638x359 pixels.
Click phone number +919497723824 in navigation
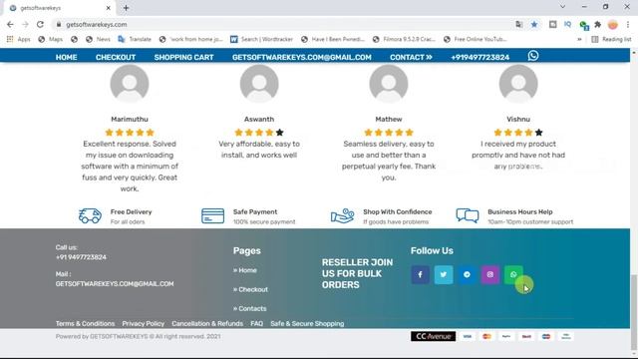479,57
